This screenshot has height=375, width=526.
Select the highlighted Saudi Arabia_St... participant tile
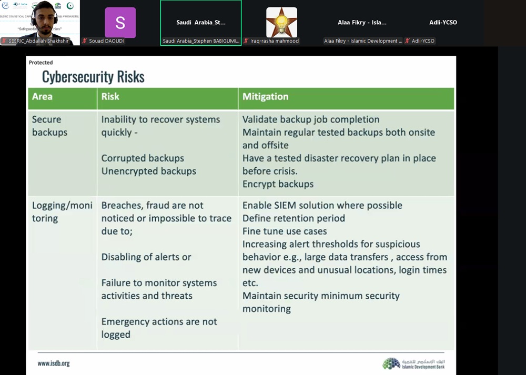(201, 23)
